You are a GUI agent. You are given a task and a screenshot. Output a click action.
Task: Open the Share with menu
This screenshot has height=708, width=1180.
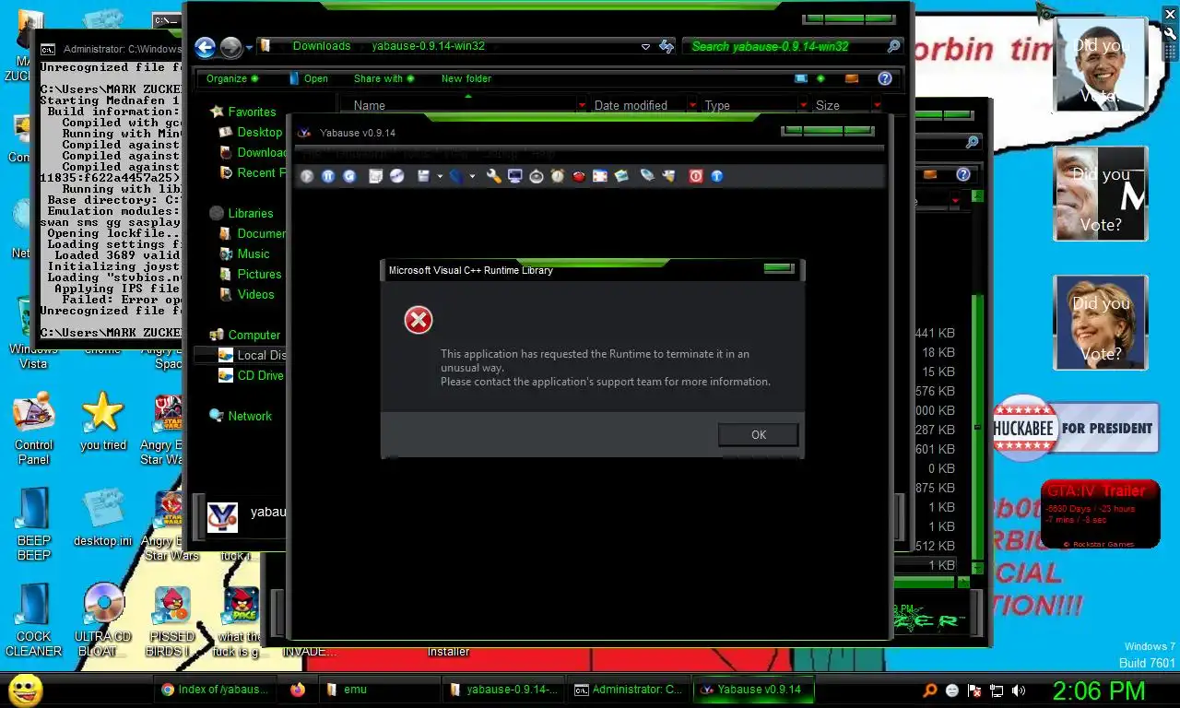[x=383, y=78]
